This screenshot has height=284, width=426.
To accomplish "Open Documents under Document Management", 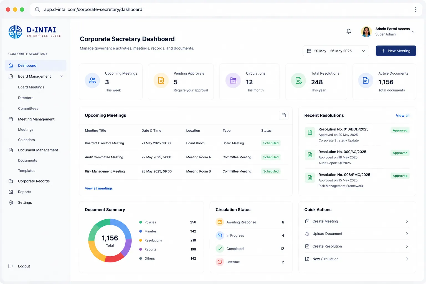I will pos(27,160).
